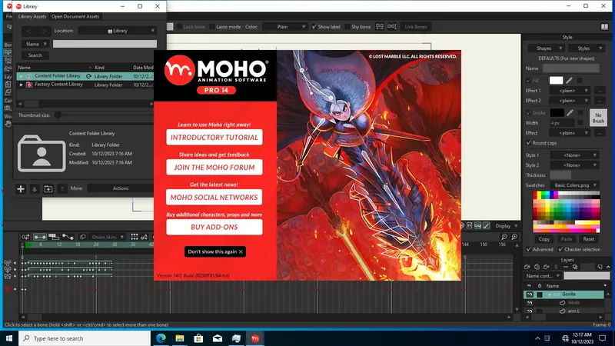Open the Name search filter dropdown in Library
615x346 pixels.
tap(36, 44)
